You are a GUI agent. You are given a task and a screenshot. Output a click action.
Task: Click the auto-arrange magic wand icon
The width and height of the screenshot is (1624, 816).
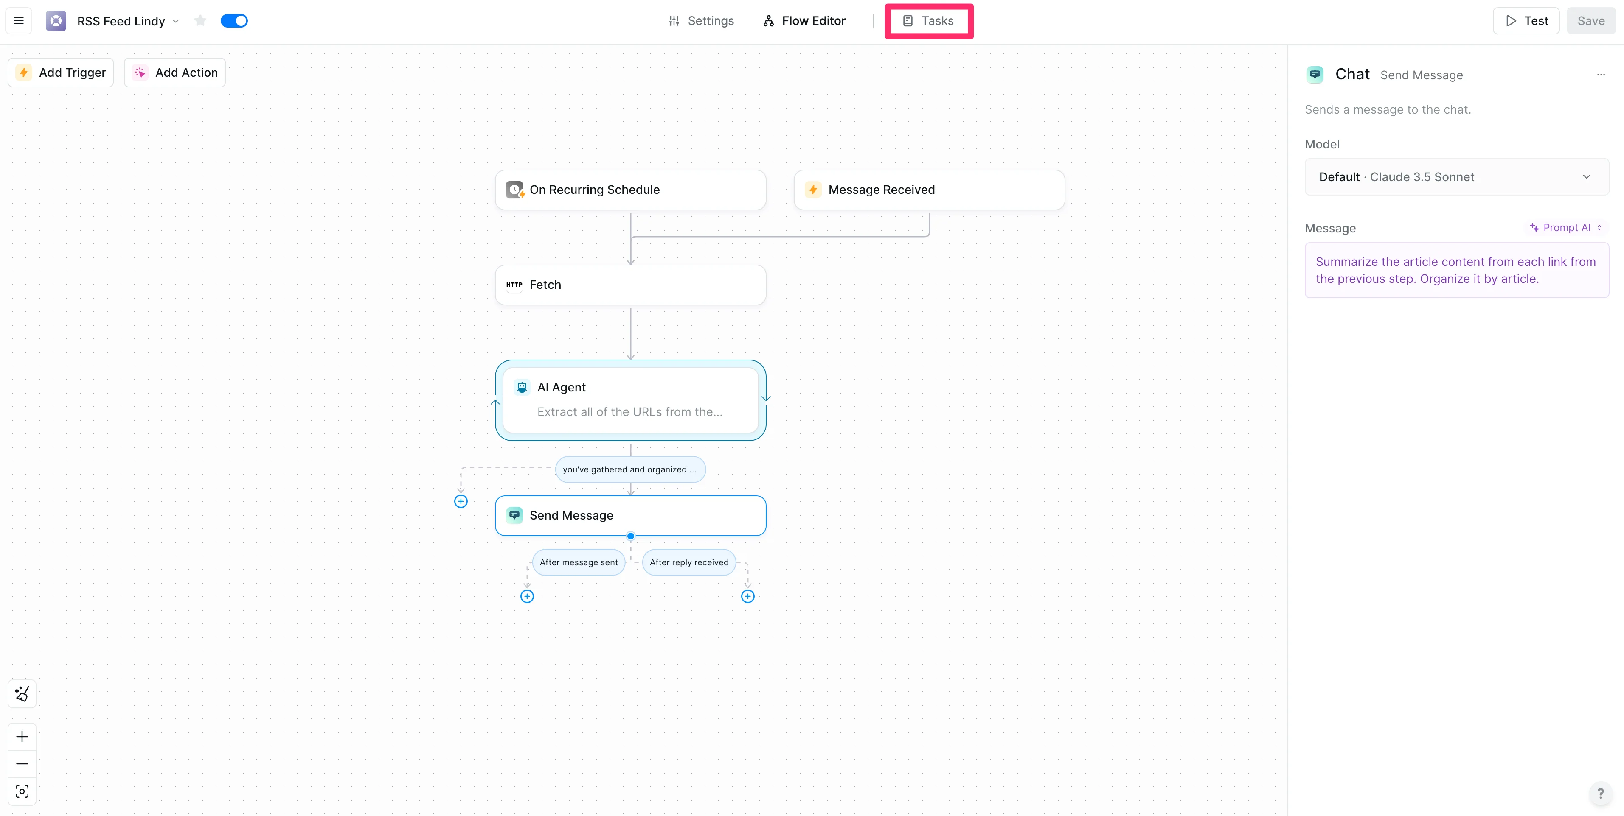(22, 694)
